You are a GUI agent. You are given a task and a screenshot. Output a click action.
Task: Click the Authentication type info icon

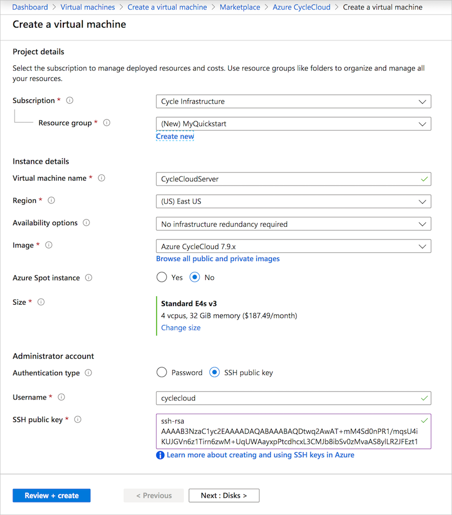click(89, 372)
